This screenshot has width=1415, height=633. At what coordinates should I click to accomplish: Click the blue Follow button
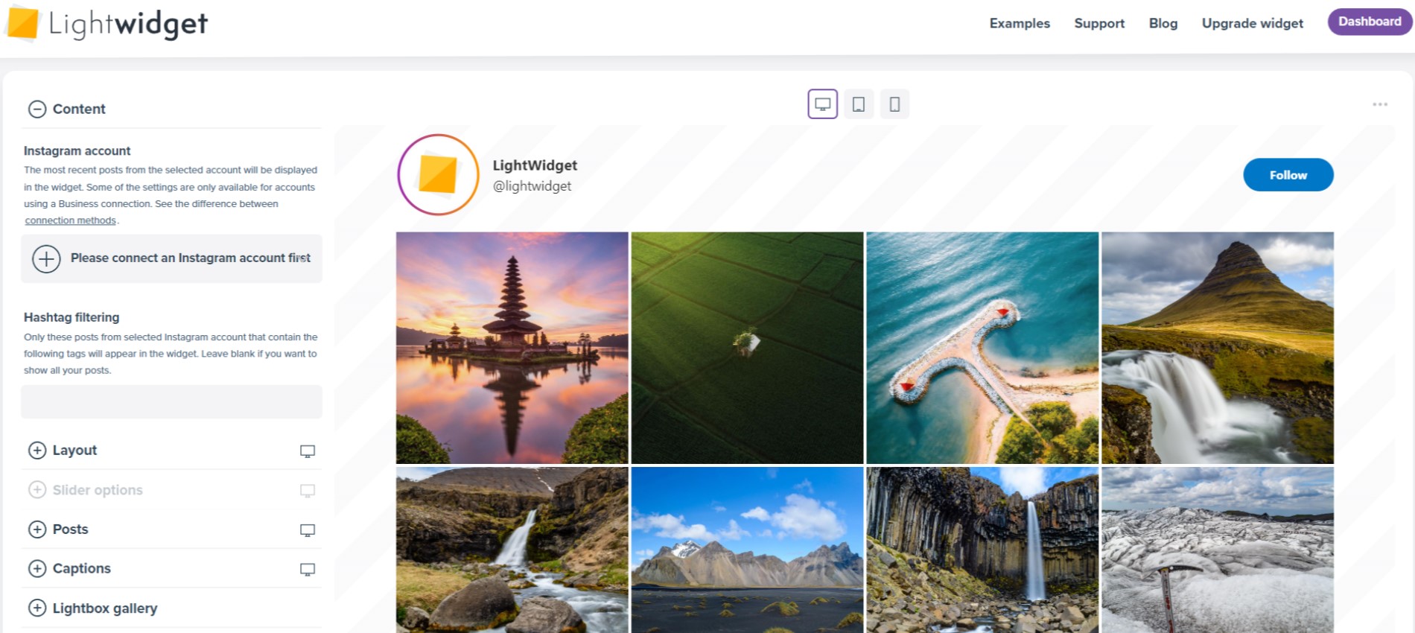1288,175
